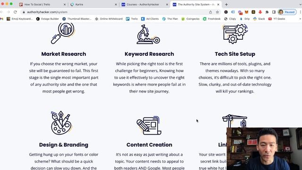The width and height of the screenshot is (302, 170).
Task: Show more bookmarks overflow chevron
Action: point(300,19)
